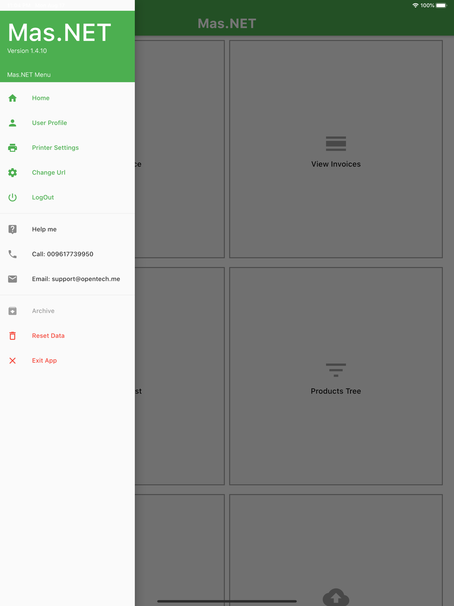
Task: Tap the Home house icon
Action: click(x=13, y=98)
